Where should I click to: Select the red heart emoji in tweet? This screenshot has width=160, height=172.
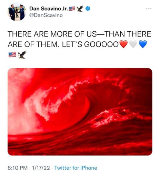(123, 44)
